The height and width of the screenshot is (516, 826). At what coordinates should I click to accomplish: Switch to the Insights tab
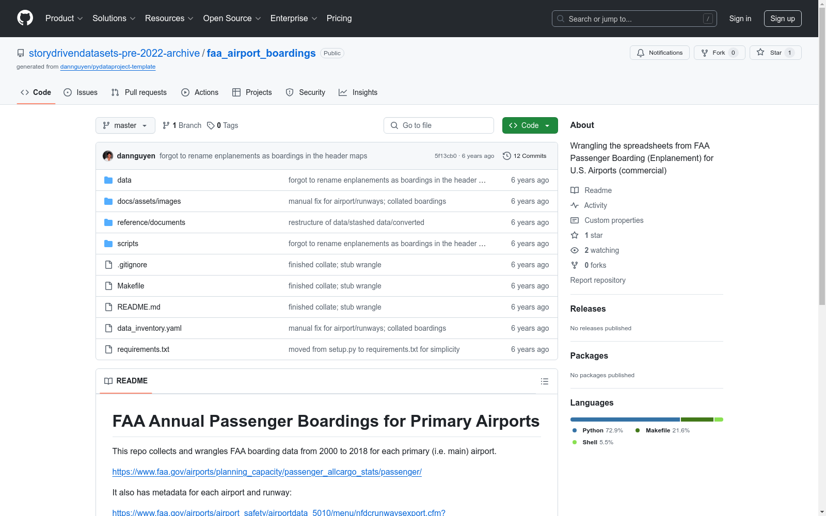pyautogui.click(x=358, y=92)
